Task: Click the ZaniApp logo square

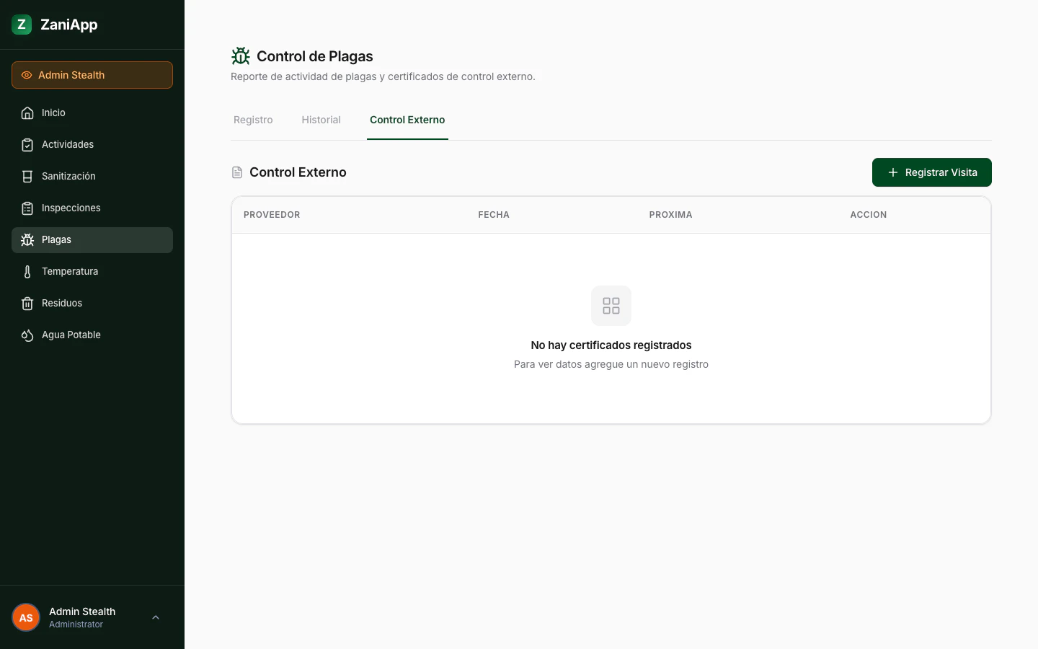Action: click(21, 24)
